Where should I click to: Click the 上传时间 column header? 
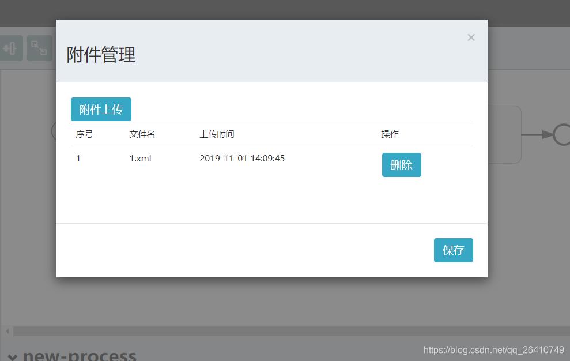(x=217, y=134)
